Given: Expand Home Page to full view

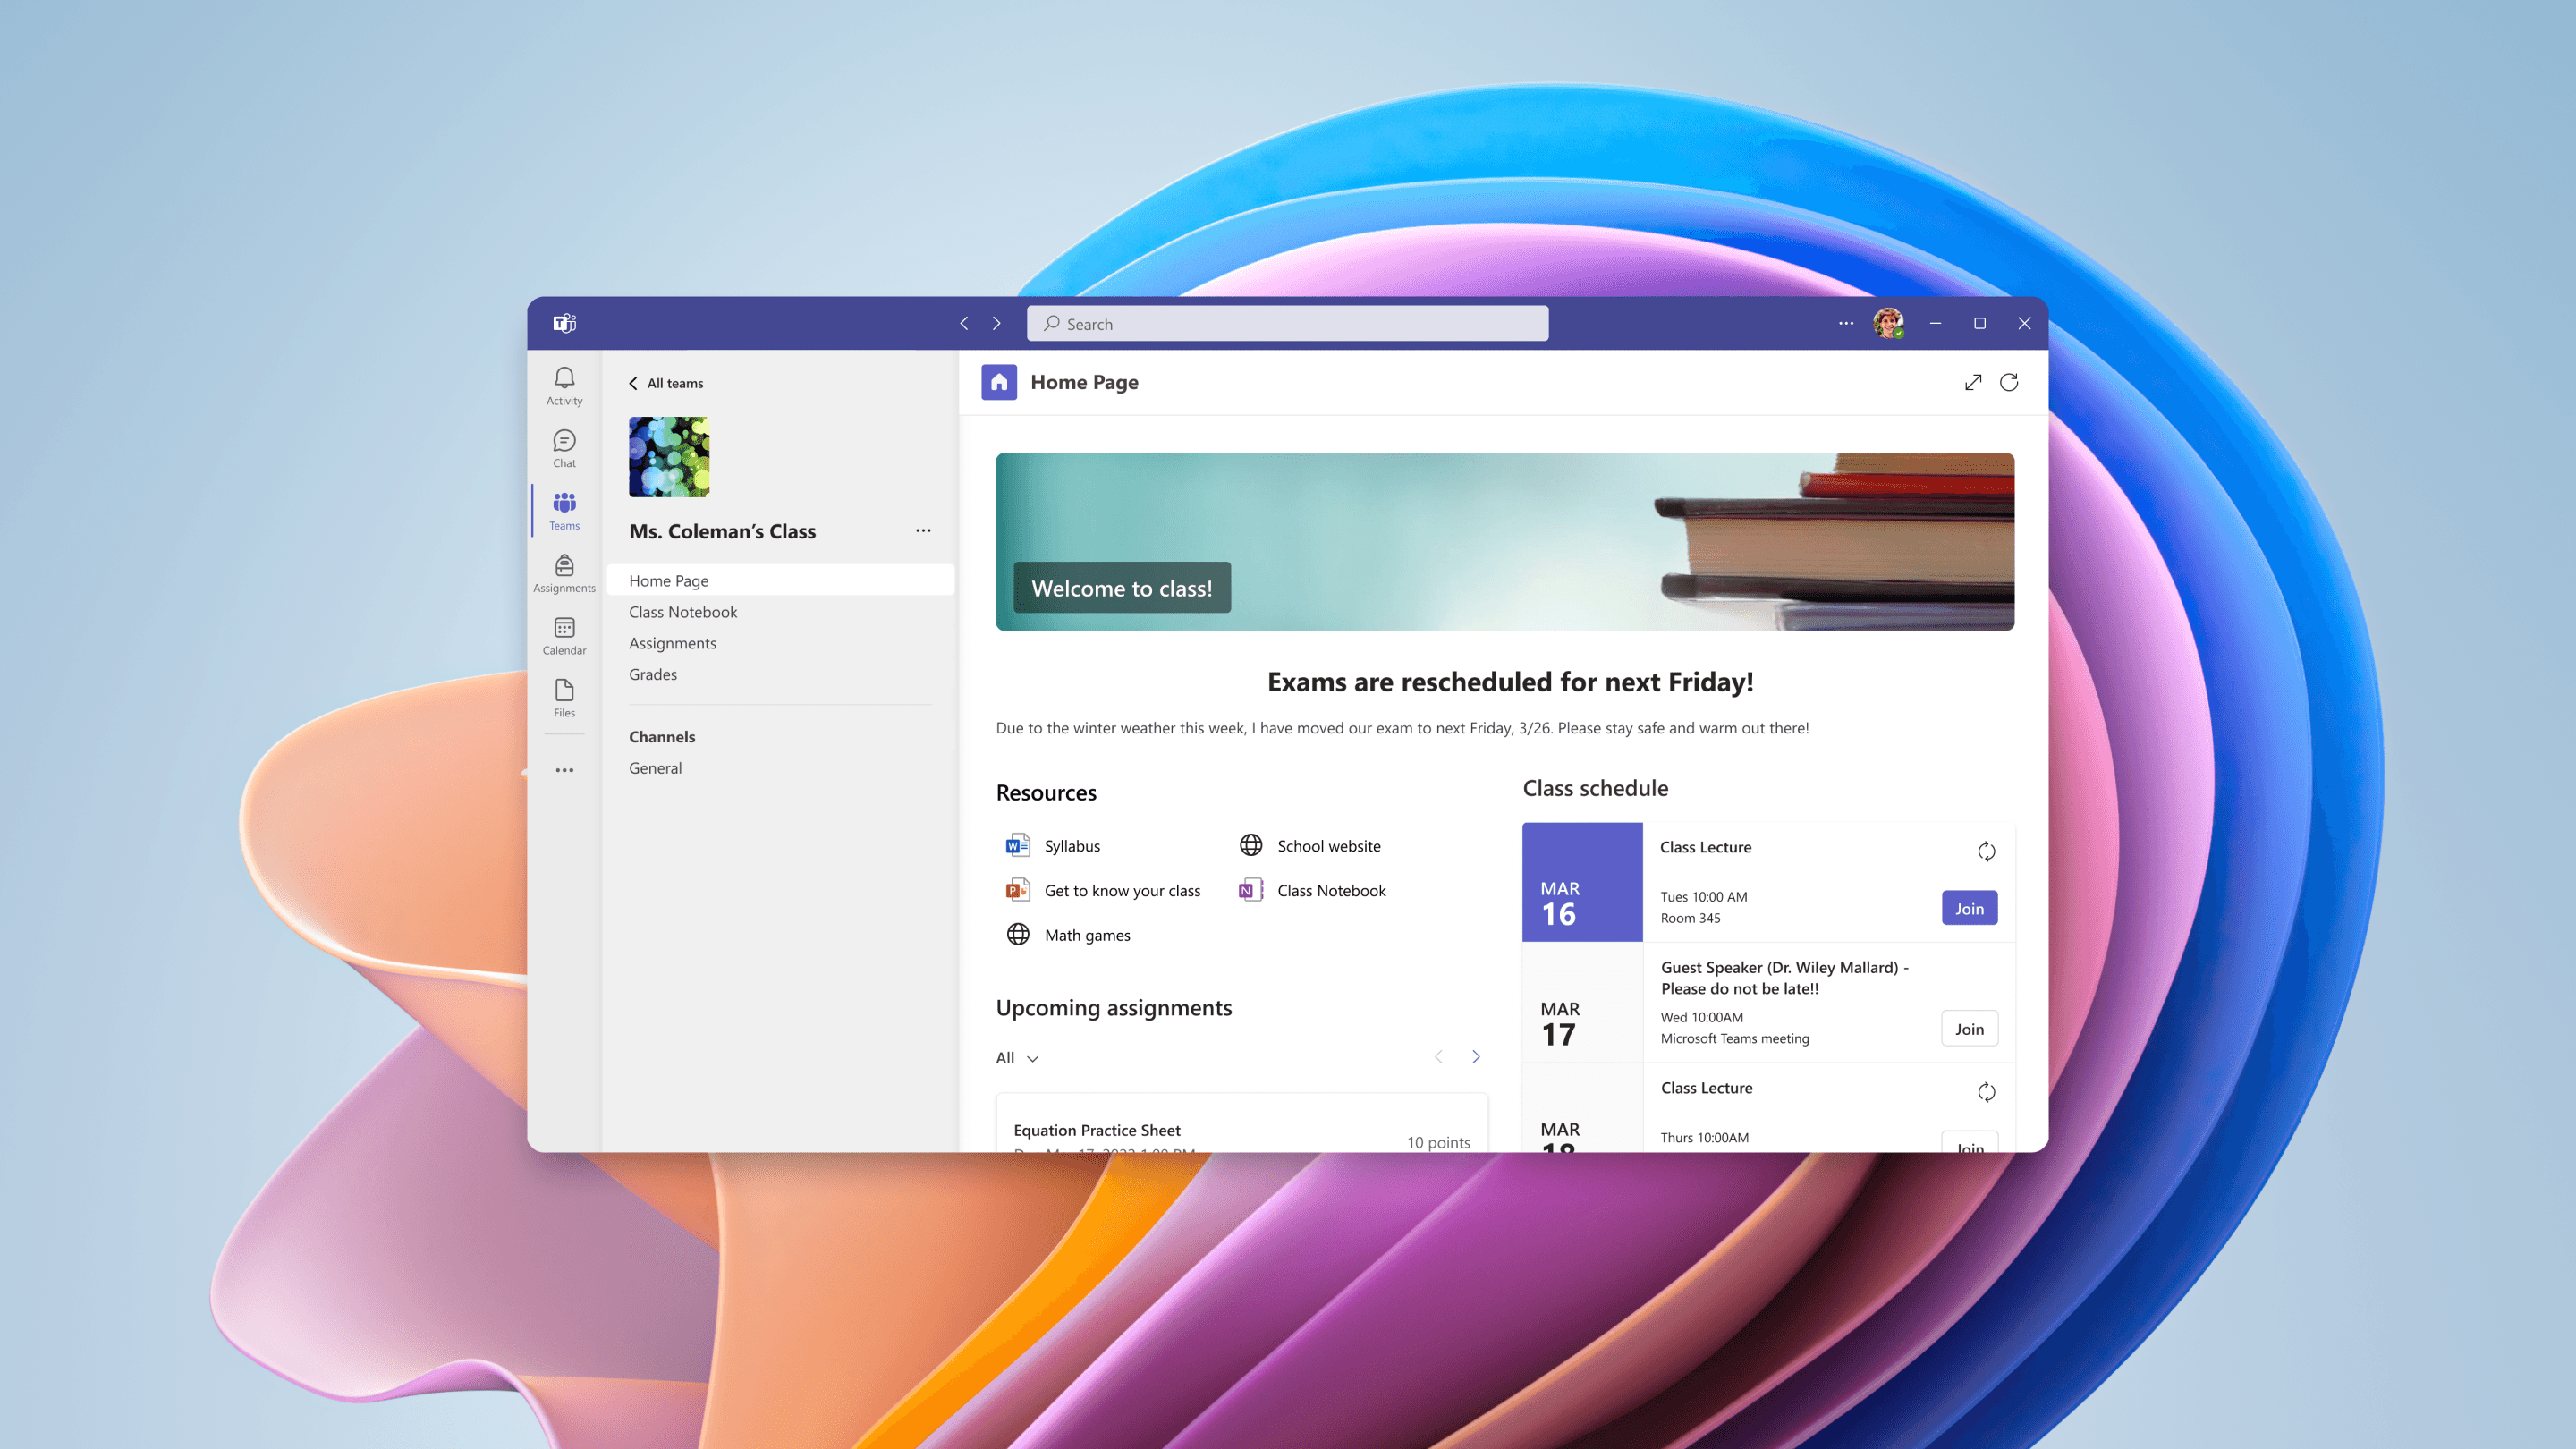Looking at the screenshot, I should point(1972,382).
